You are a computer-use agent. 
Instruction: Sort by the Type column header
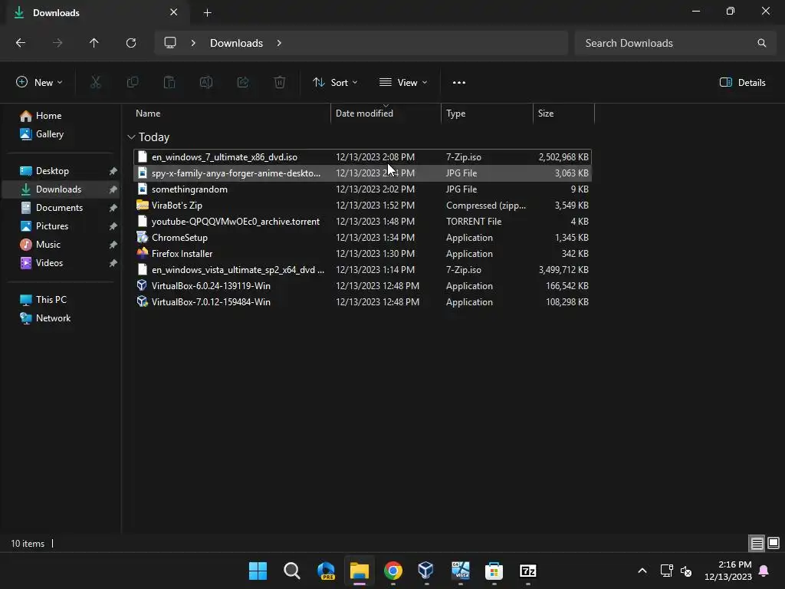[487, 114]
